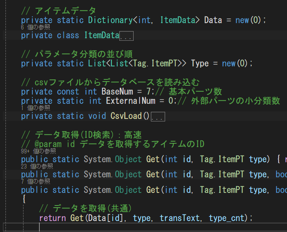Click the '外部パーツの小分類数' comment
The width and height of the screenshot is (287, 232).
click(229, 101)
